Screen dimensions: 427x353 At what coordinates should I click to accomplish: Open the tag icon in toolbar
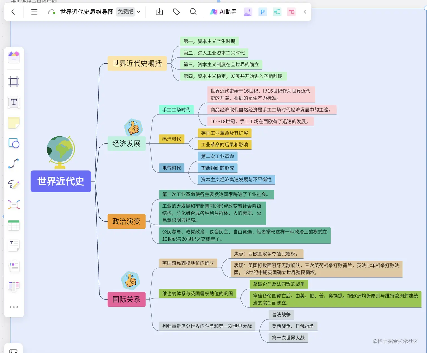tap(177, 12)
